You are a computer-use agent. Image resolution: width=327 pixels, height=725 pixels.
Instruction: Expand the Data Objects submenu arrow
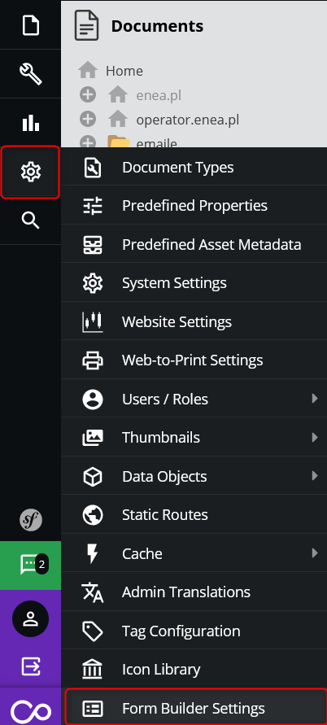click(315, 475)
